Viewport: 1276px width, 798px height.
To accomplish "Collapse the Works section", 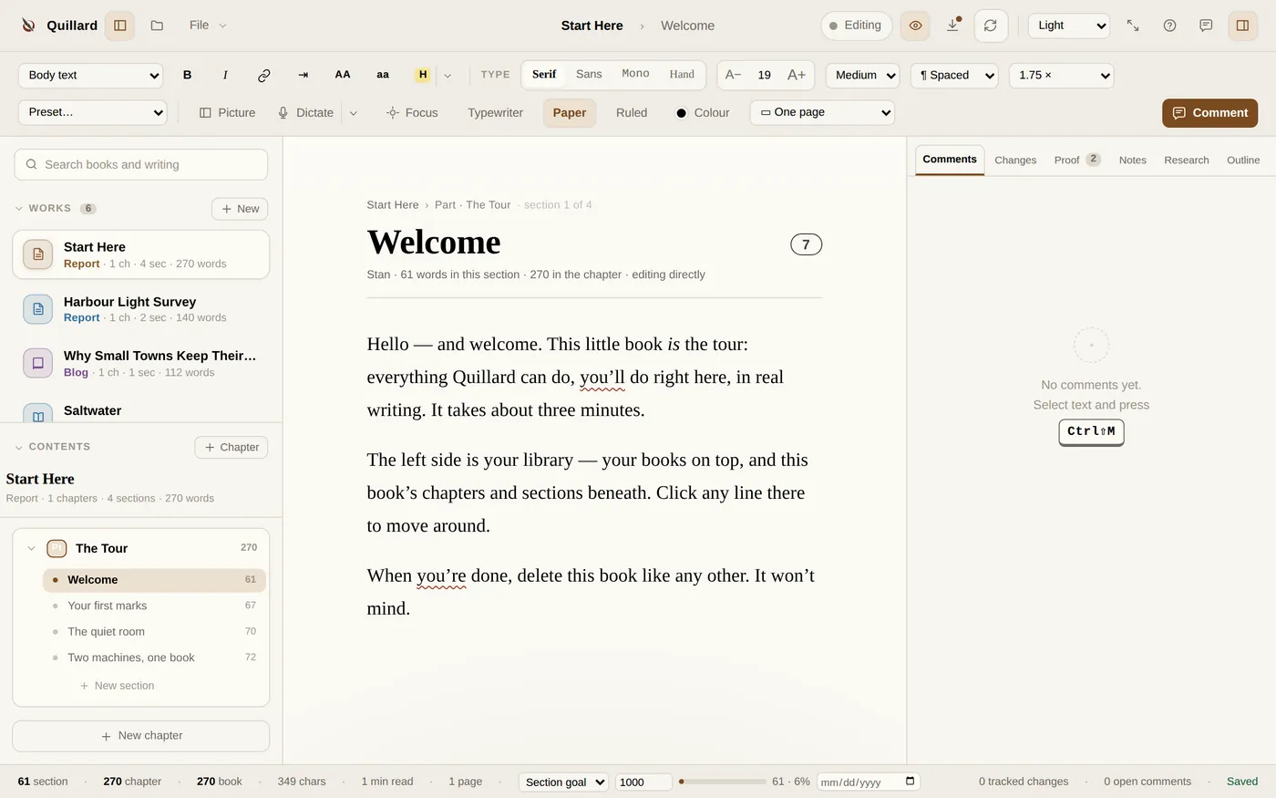I will tap(19, 208).
